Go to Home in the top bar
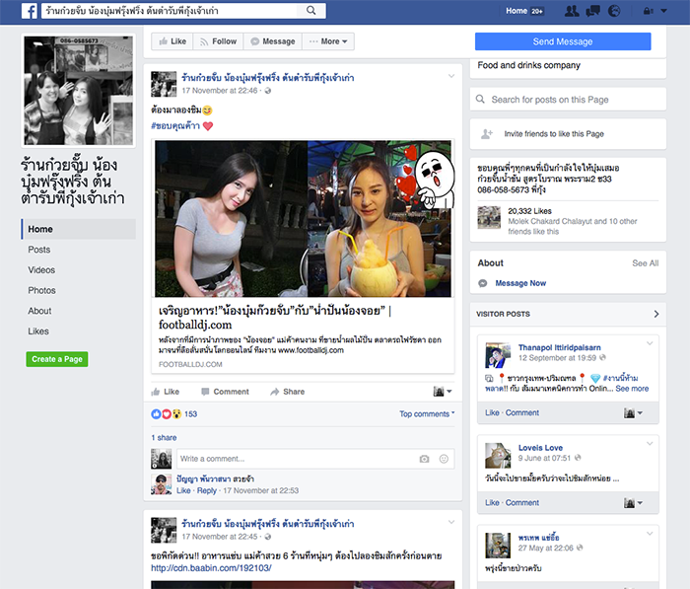The width and height of the screenshot is (690, 589). pos(517,11)
